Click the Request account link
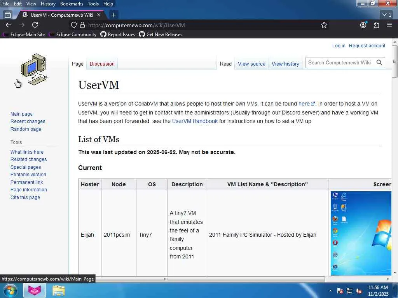Viewport: 398px width, 298px height. coord(367,46)
